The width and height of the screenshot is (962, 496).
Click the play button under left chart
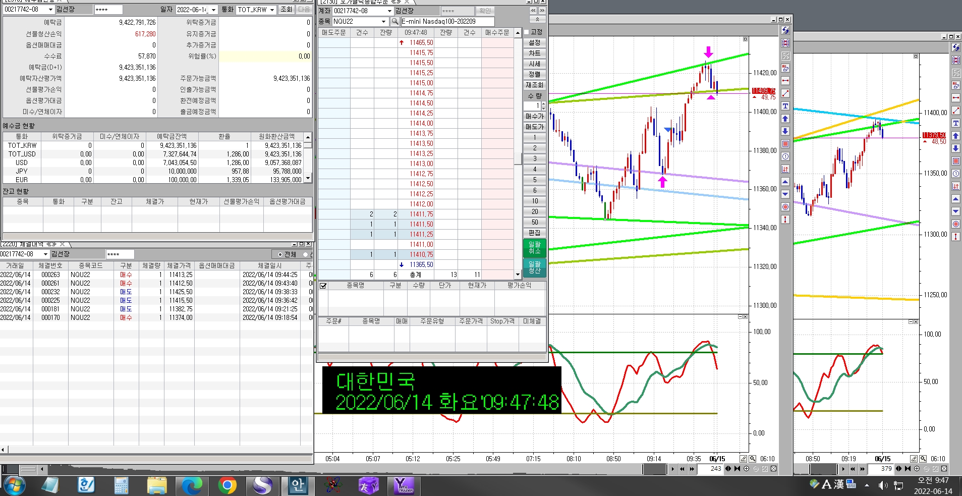point(672,469)
